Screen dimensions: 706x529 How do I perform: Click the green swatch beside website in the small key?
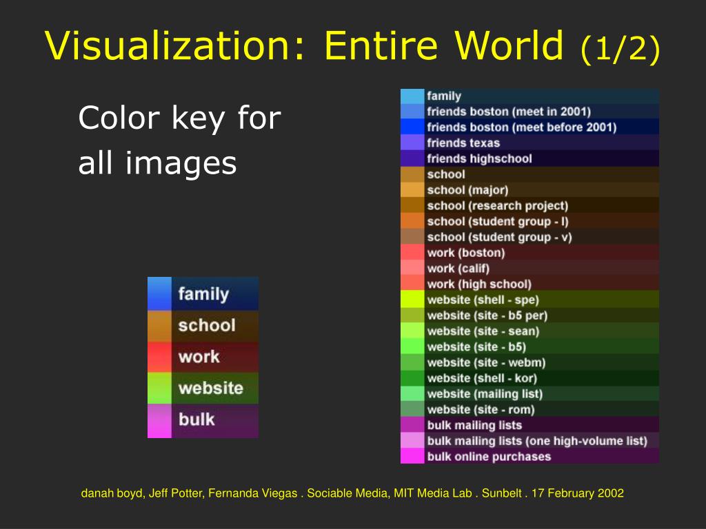tap(159, 388)
